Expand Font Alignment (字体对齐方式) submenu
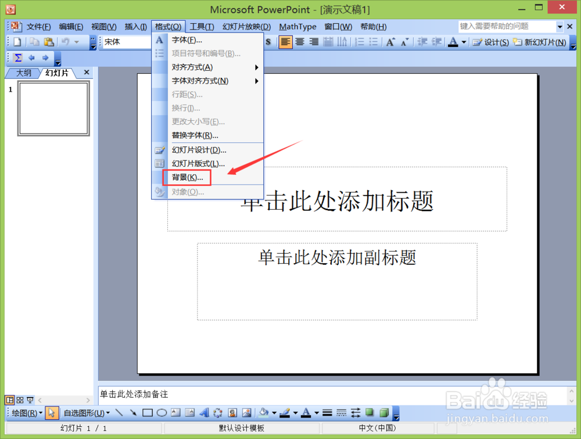Image resolution: width=581 pixels, height=439 pixels. (207, 81)
